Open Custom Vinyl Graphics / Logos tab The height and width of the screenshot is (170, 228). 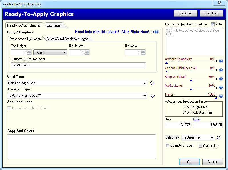point(67,39)
